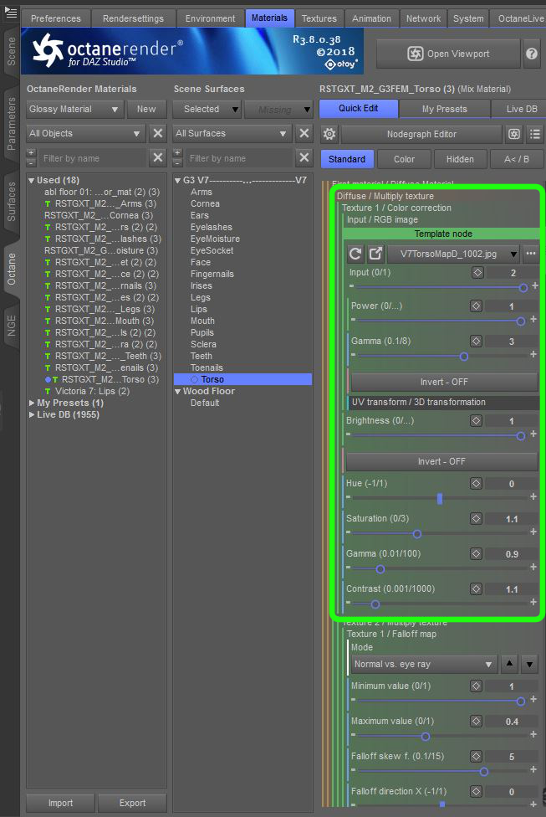This screenshot has height=817, width=546.
Task: Open the All Objects dropdown
Action: click(85, 133)
